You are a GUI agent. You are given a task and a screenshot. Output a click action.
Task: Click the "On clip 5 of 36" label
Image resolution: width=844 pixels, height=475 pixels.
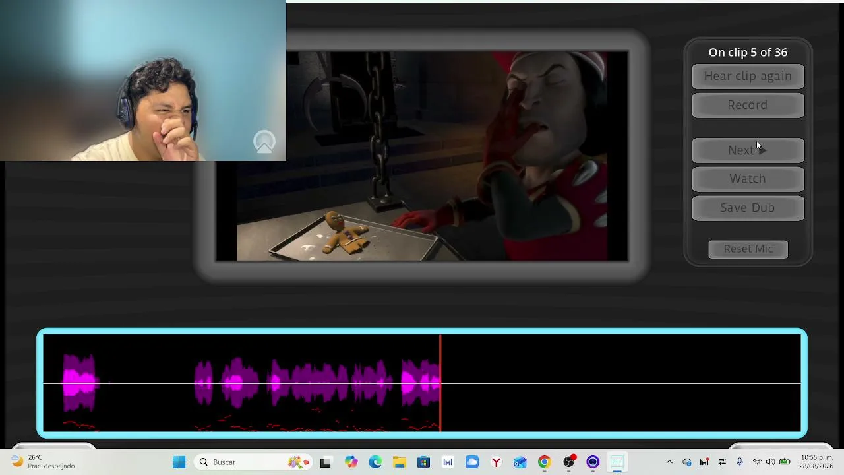point(748,53)
